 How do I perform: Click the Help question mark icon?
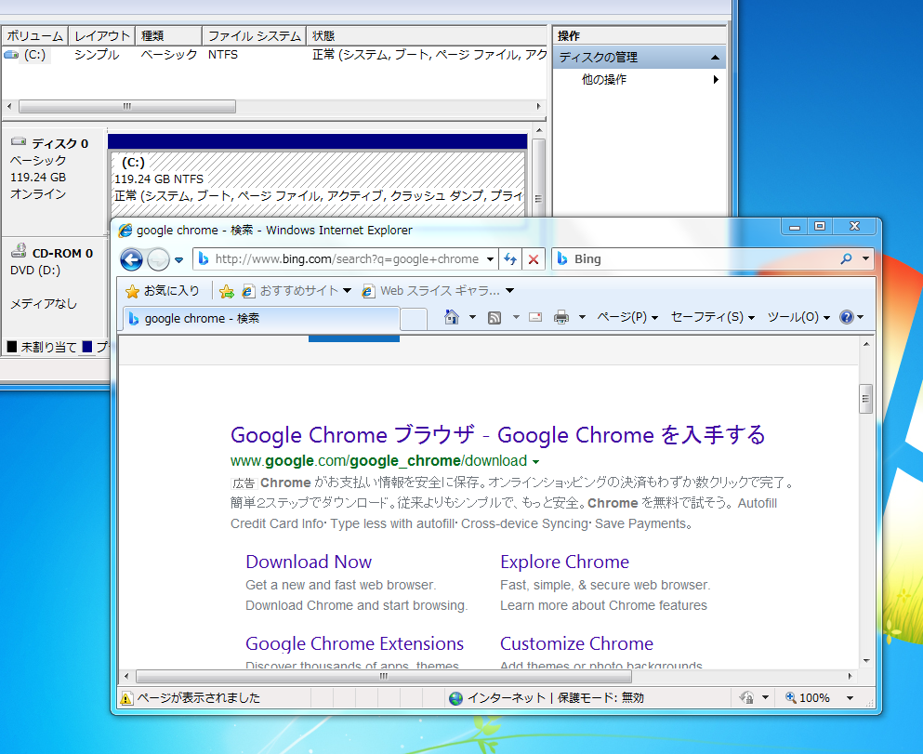847,316
